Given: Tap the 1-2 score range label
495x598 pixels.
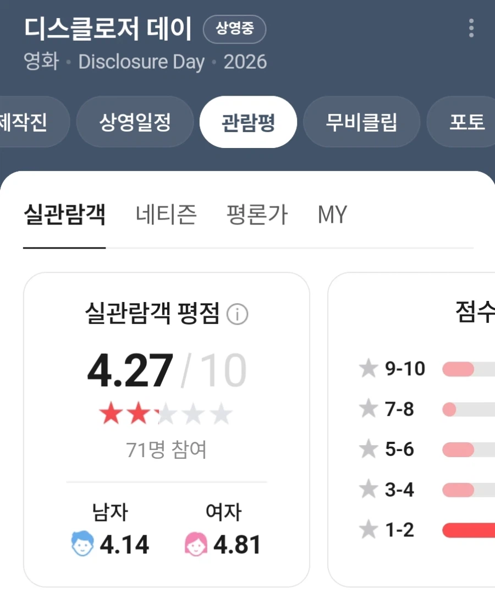Looking at the screenshot, I should [400, 530].
